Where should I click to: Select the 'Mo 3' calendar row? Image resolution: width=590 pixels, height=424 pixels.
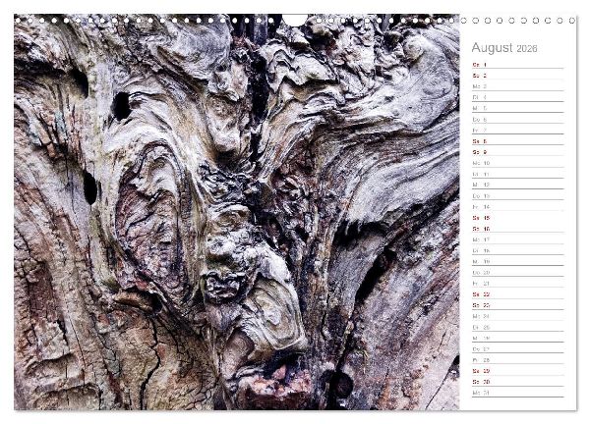(518, 86)
